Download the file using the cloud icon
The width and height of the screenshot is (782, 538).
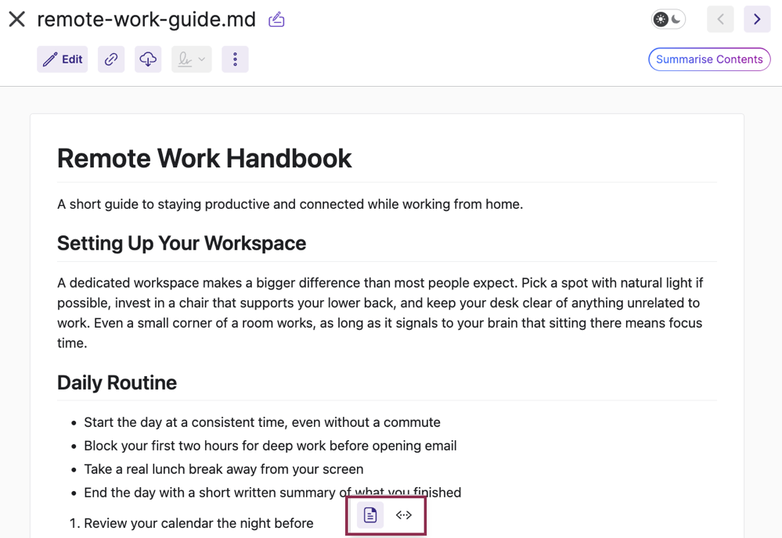click(x=148, y=59)
